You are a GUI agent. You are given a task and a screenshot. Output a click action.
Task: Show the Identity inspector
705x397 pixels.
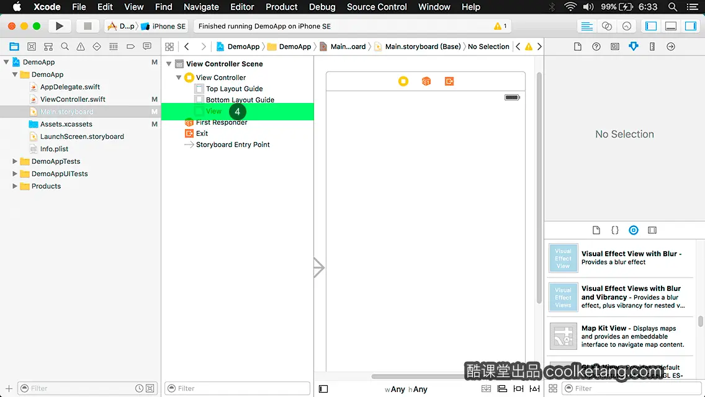614,47
